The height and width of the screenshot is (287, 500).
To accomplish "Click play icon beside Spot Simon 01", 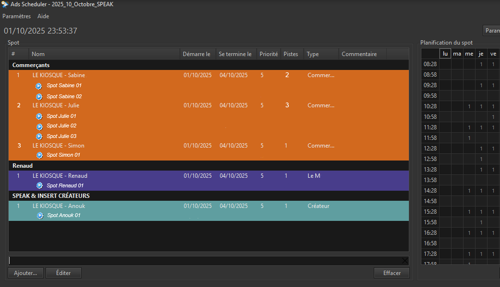I will point(40,155).
